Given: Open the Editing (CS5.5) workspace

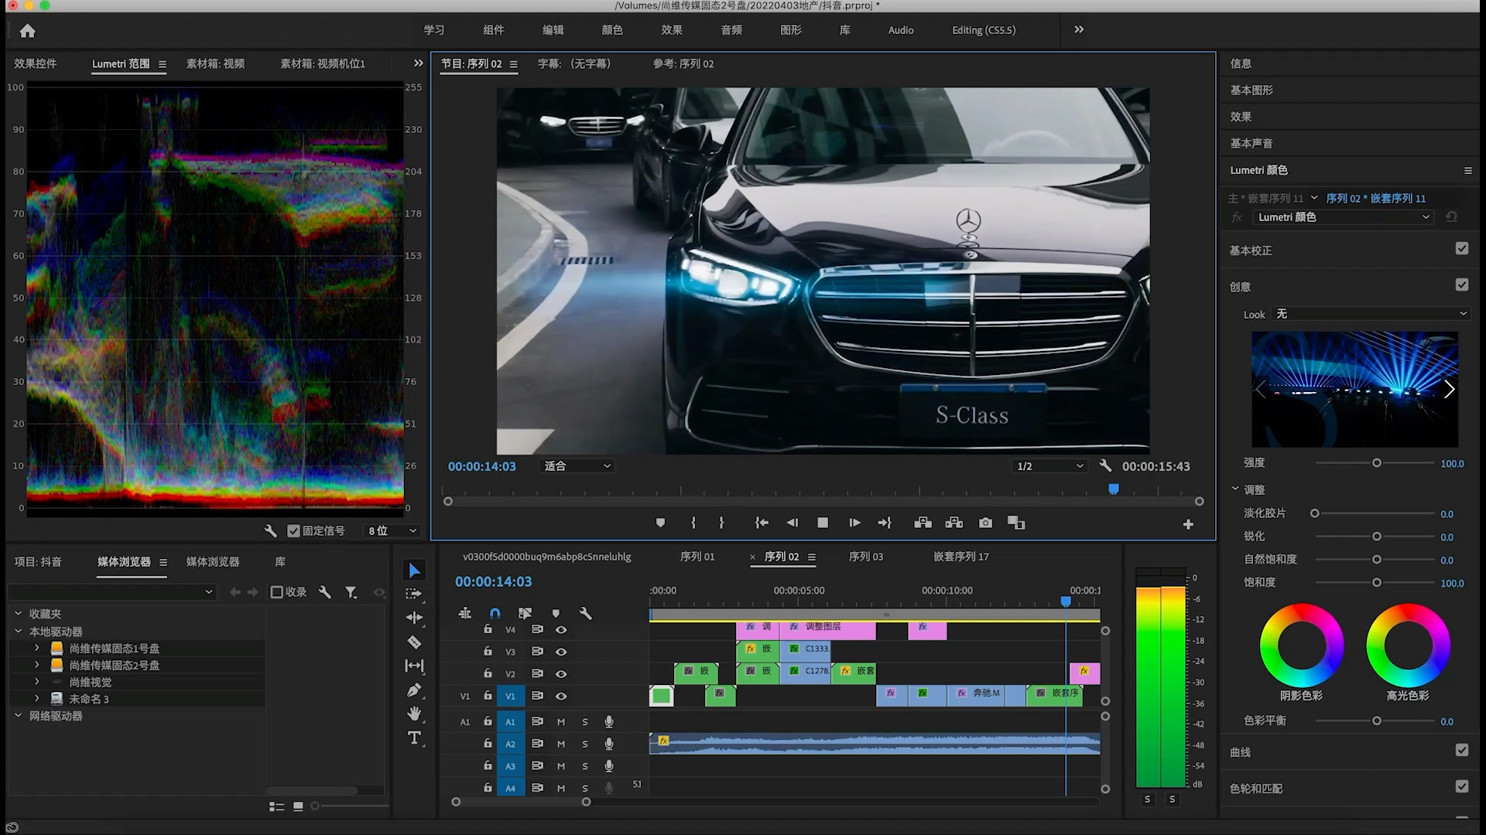Looking at the screenshot, I should pos(984,30).
